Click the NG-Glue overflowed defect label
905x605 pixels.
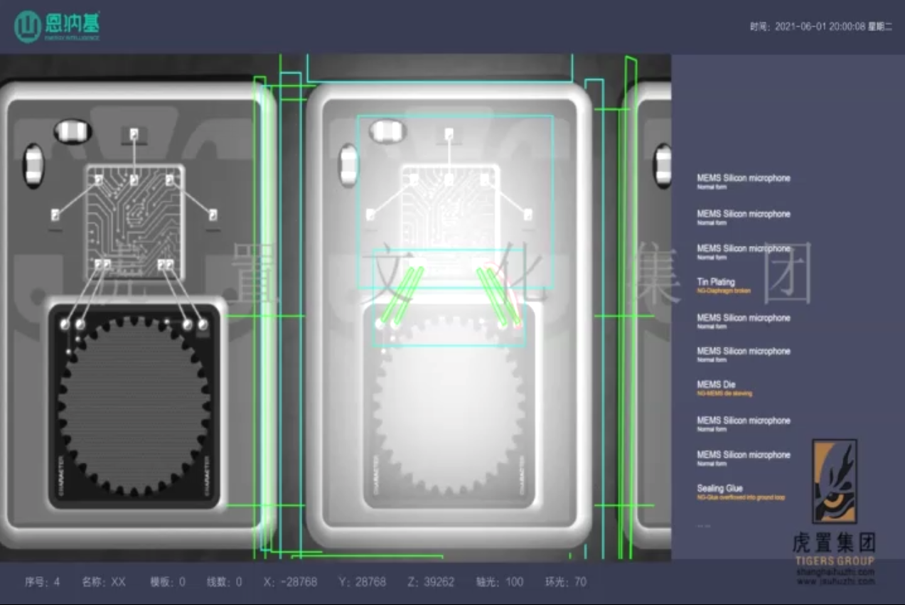click(741, 498)
